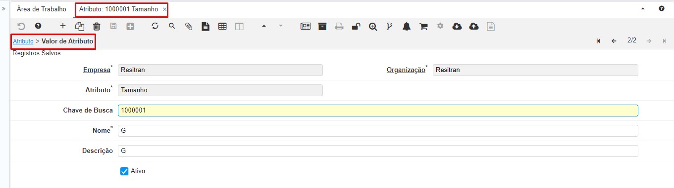Open the Find record magnifier icon

coord(172,26)
